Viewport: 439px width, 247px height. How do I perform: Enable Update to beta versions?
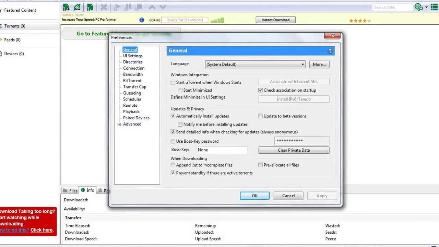261,116
